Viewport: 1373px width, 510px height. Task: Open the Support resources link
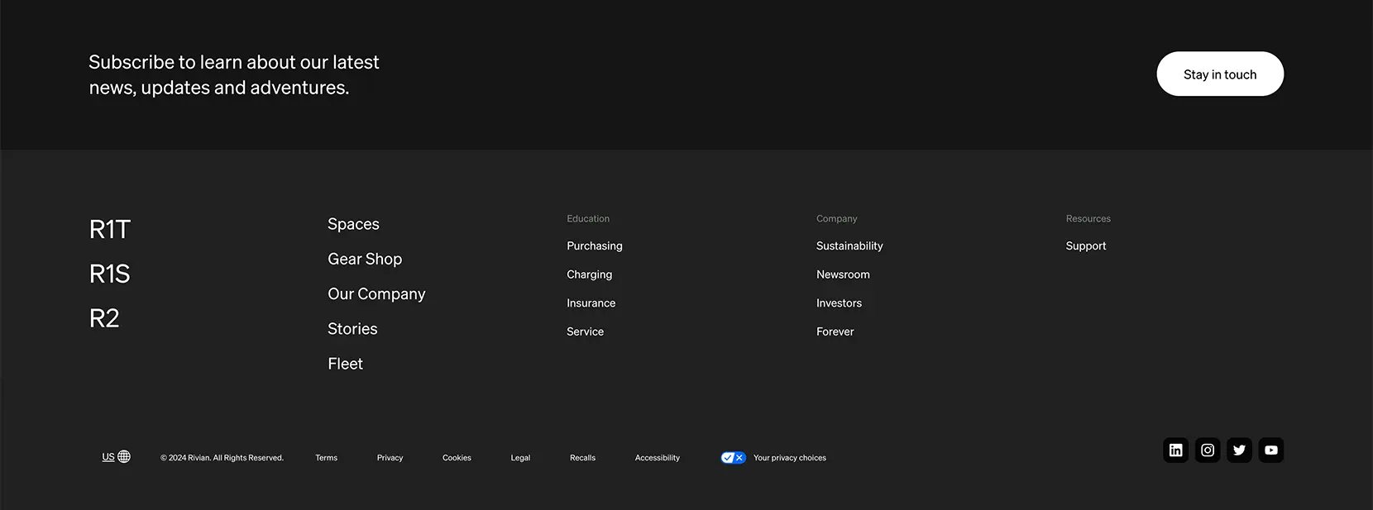pyautogui.click(x=1086, y=246)
